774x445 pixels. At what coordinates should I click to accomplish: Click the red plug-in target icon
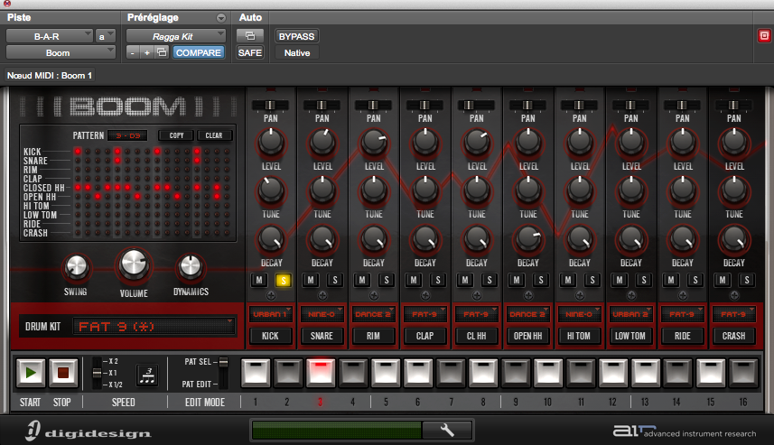(764, 35)
